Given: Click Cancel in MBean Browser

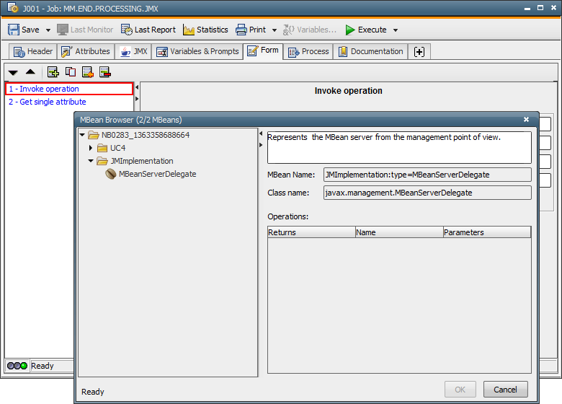Looking at the screenshot, I should click(505, 389).
